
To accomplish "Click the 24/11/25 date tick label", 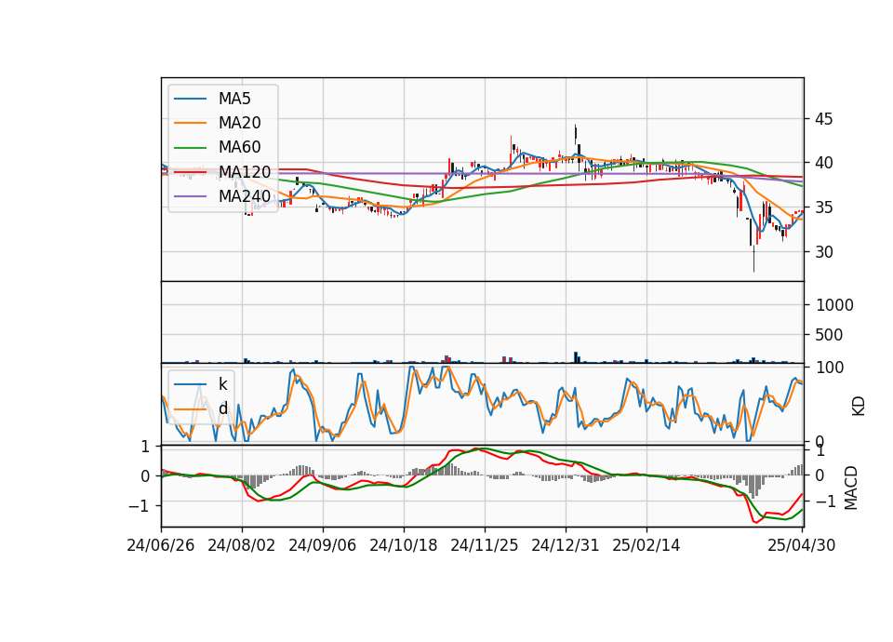I will tap(484, 545).
